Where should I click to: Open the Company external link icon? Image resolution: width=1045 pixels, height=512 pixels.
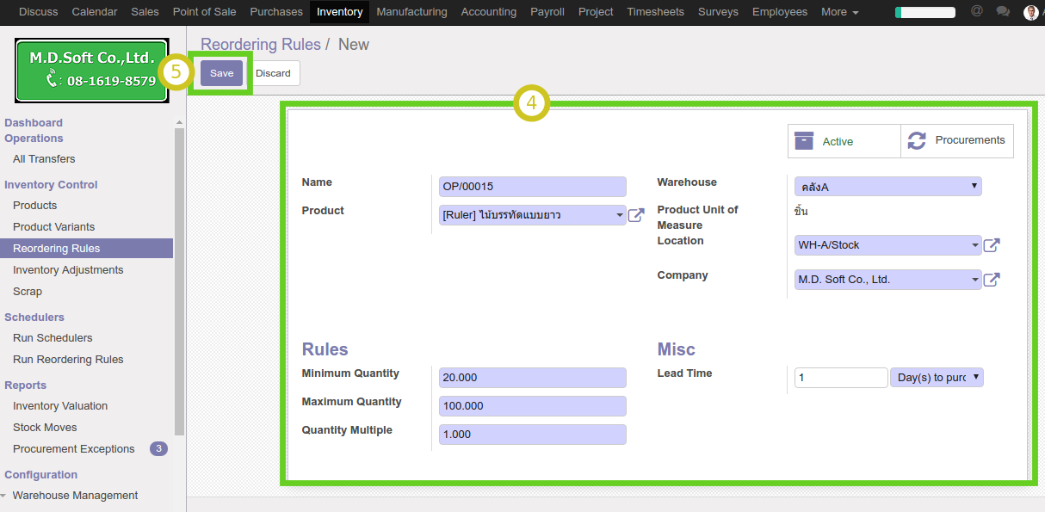tap(992, 280)
